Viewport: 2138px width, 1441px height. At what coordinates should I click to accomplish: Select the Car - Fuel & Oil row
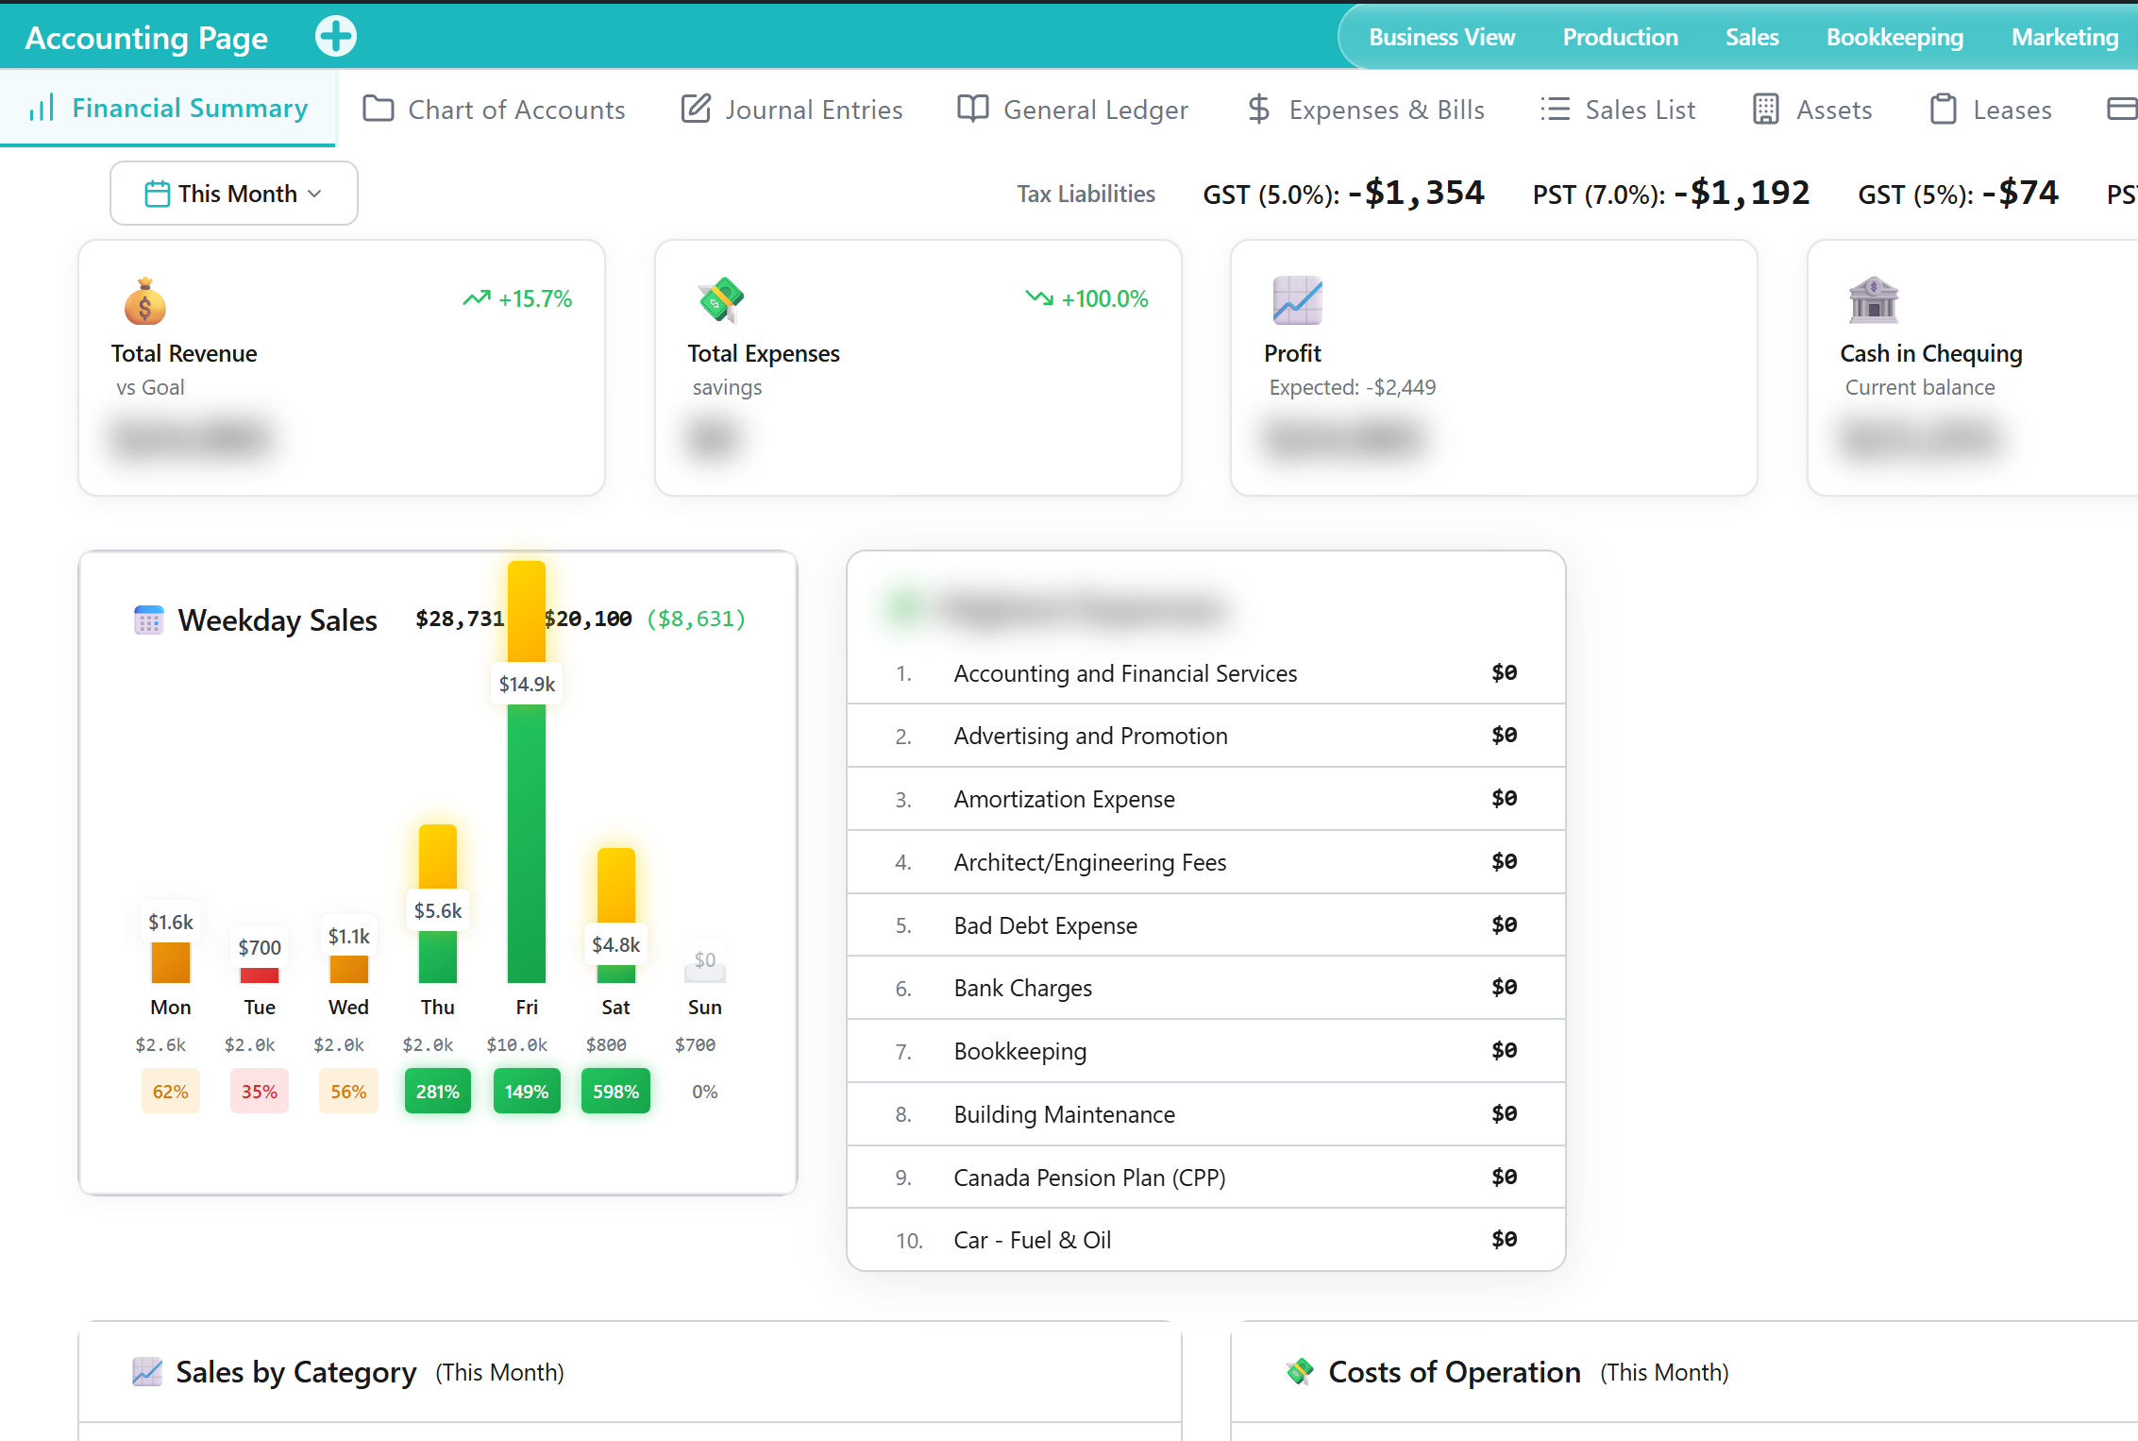[1206, 1240]
